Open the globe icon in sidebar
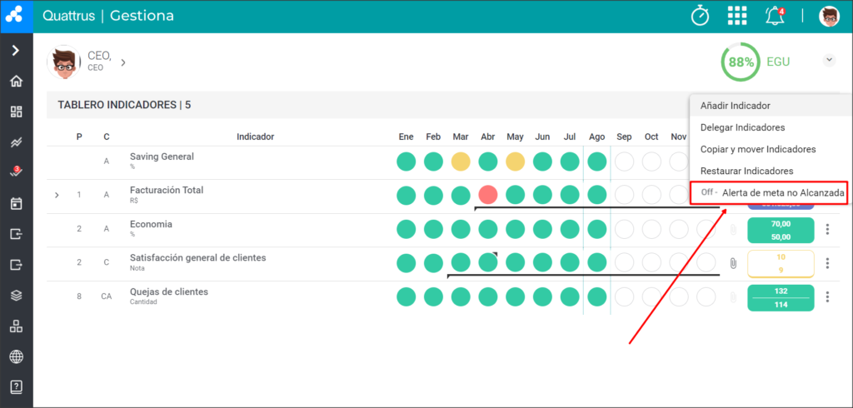The height and width of the screenshot is (408, 853). coord(17,357)
